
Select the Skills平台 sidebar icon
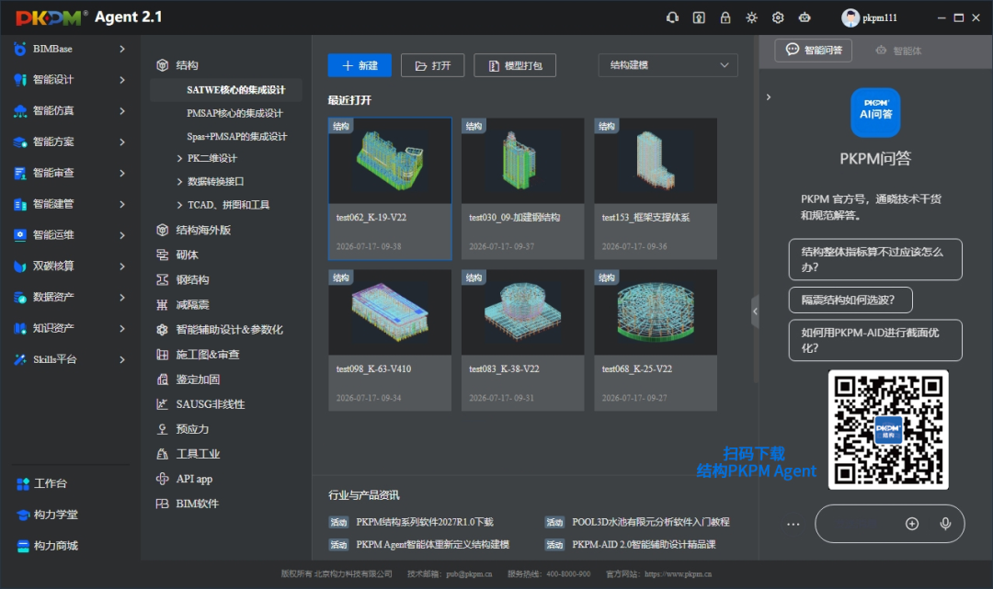(x=20, y=359)
